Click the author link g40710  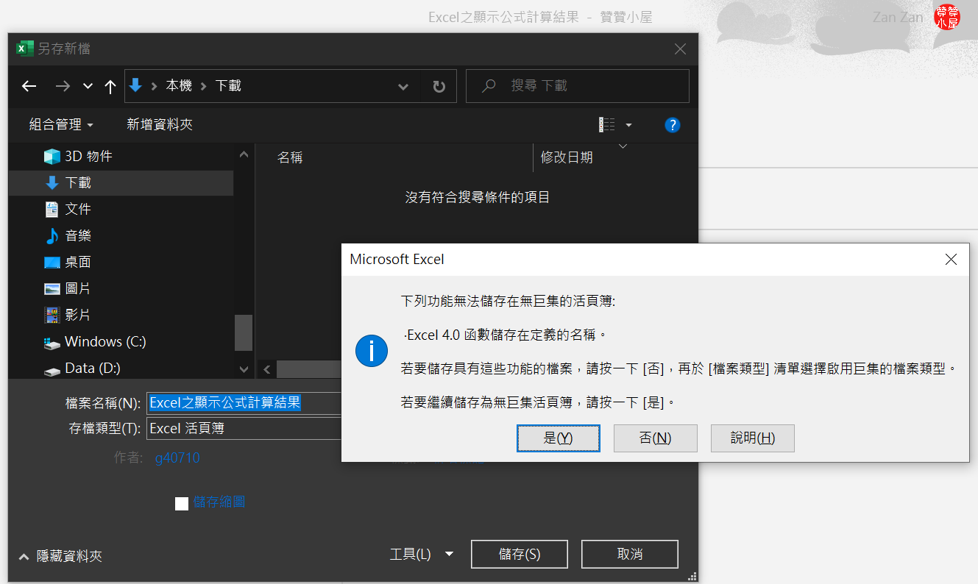[177, 458]
